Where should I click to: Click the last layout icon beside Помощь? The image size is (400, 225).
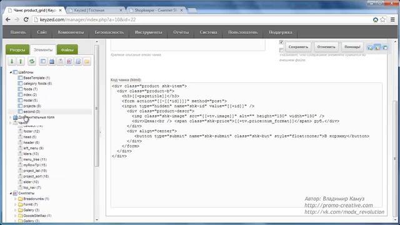tap(385, 47)
